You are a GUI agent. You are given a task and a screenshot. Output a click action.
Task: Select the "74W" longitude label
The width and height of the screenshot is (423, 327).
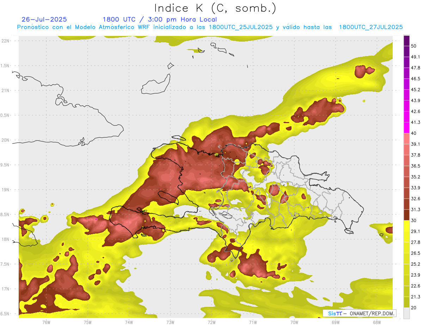click(x=129, y=322)
